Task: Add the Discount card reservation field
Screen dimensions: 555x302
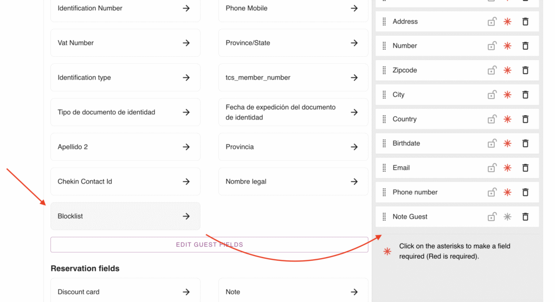Action: 186,292
